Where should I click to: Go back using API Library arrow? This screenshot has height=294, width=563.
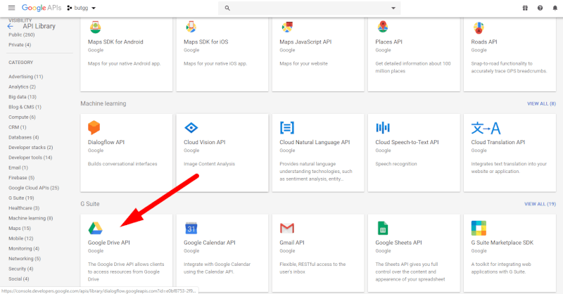click(x=11, y=27)
